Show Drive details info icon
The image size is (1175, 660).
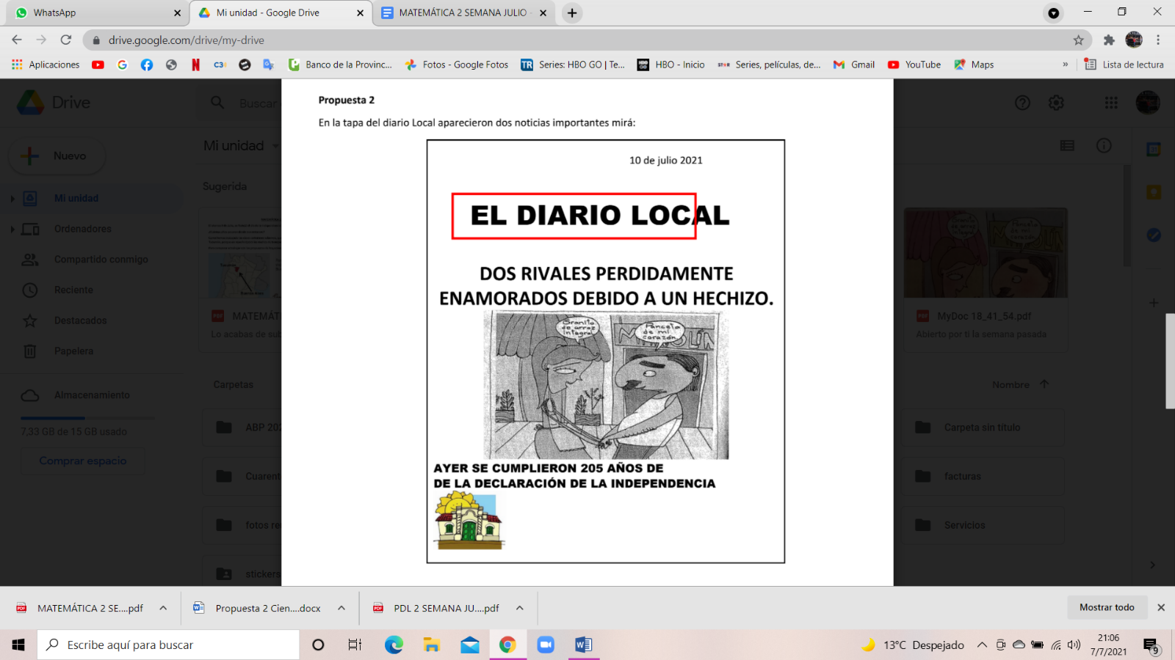click(1104, 146)
